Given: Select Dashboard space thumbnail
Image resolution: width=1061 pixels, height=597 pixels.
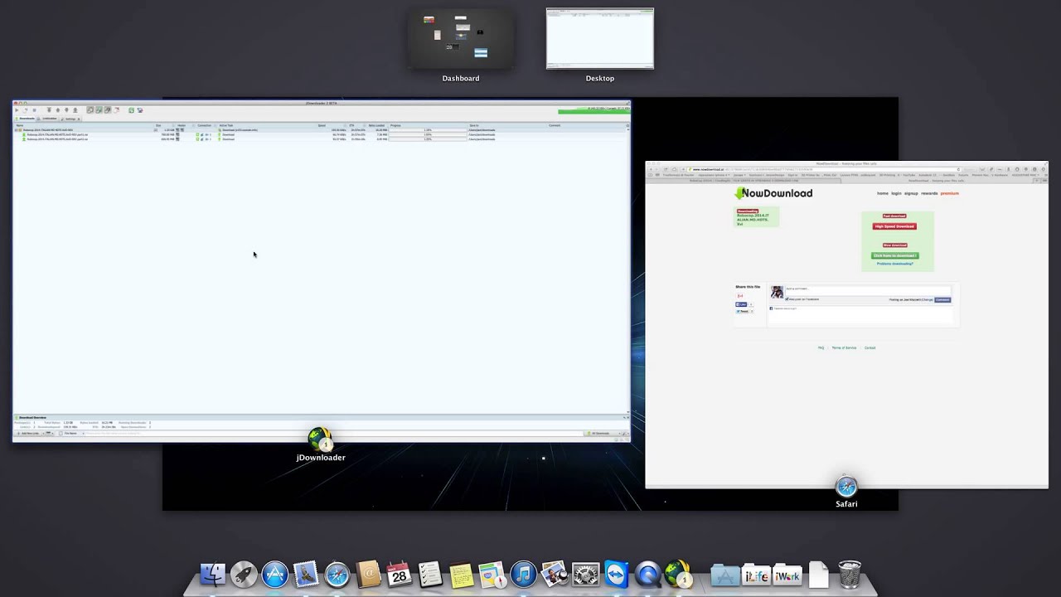Looking at the screenshot, I should 461,39.
